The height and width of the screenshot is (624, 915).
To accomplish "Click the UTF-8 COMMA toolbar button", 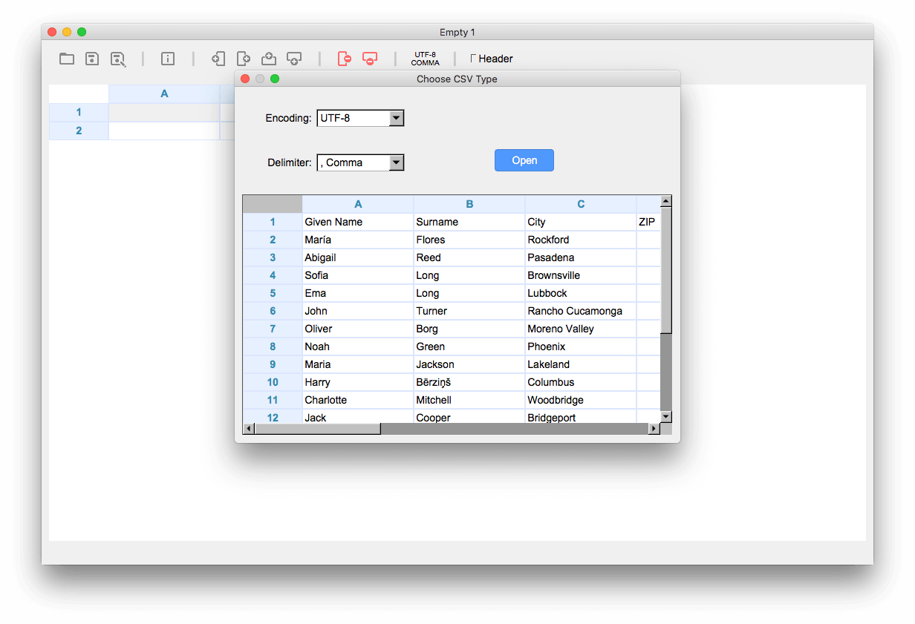I will coord(426,59).
